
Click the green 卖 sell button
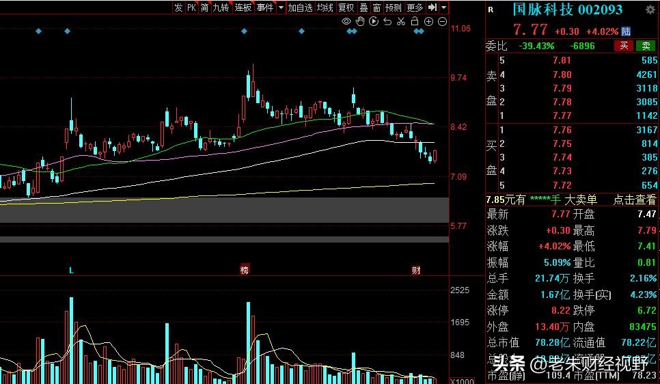click(646, 46)
